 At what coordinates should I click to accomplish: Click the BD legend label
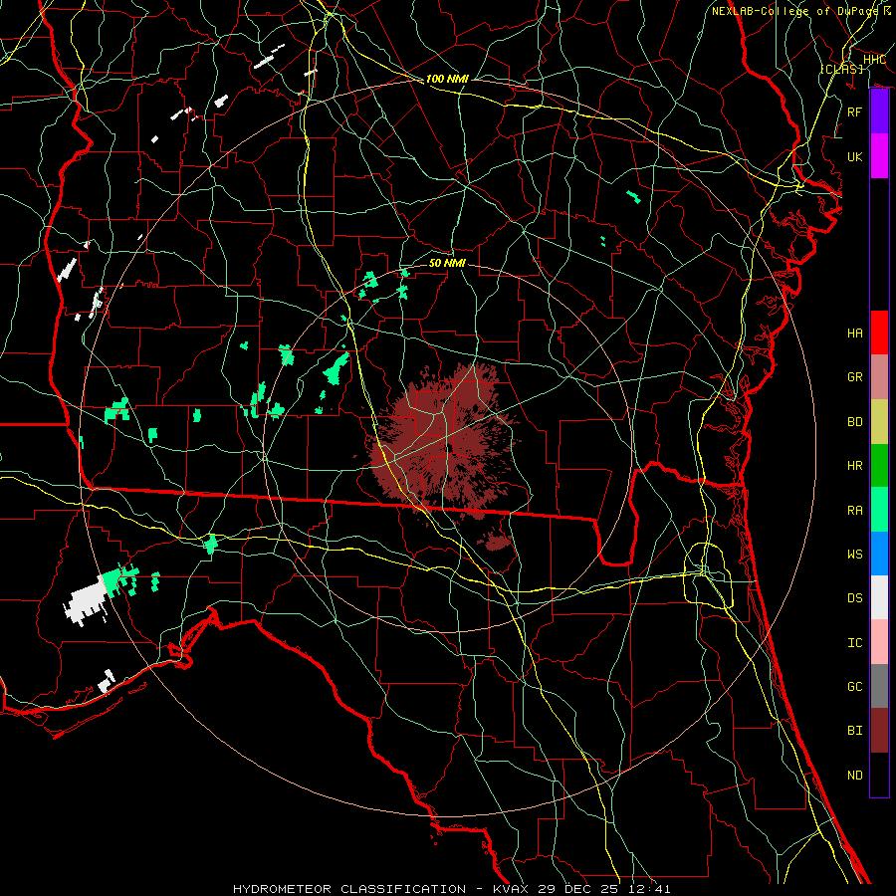tap(855, 422)
